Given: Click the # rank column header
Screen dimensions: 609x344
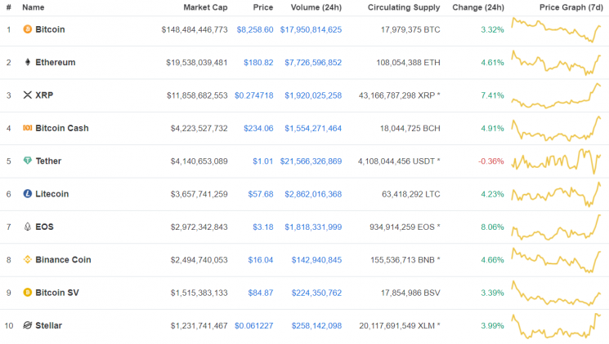Looking at the screenshot, I should 8,7.
